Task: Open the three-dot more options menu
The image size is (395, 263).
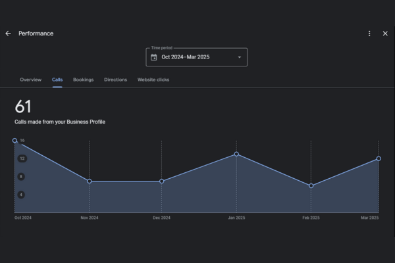Action: pos(369,34)
